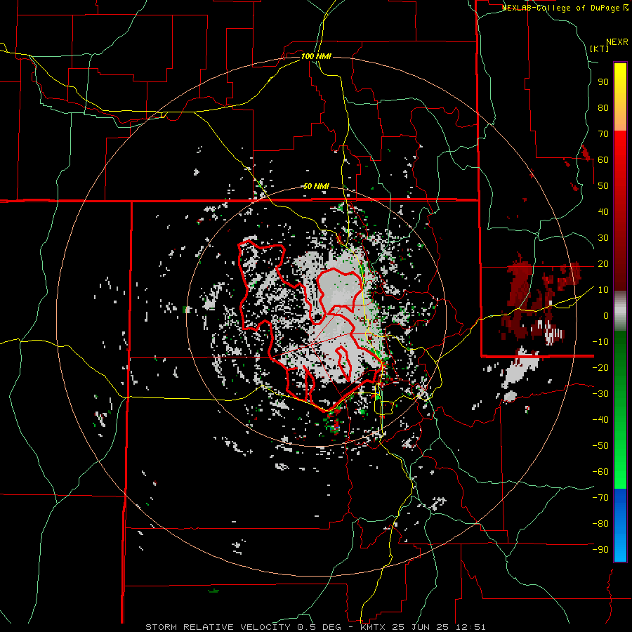Select the 70 value on the velocity scale

pos(603,134)
